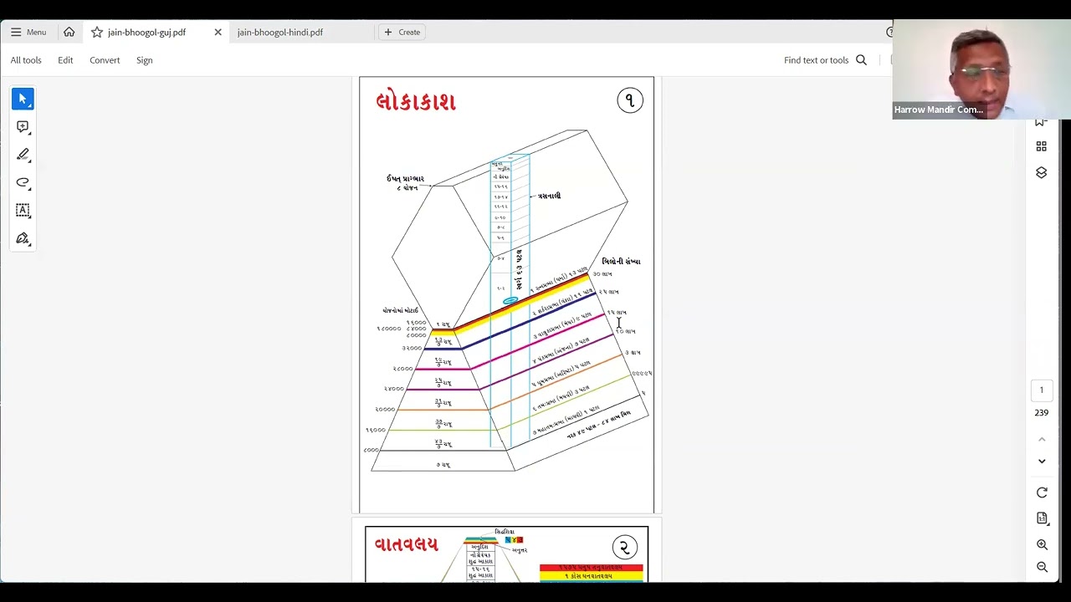
Task: Click the Harrow Mandir video thumbnail
Action: [x=981, y=69]
